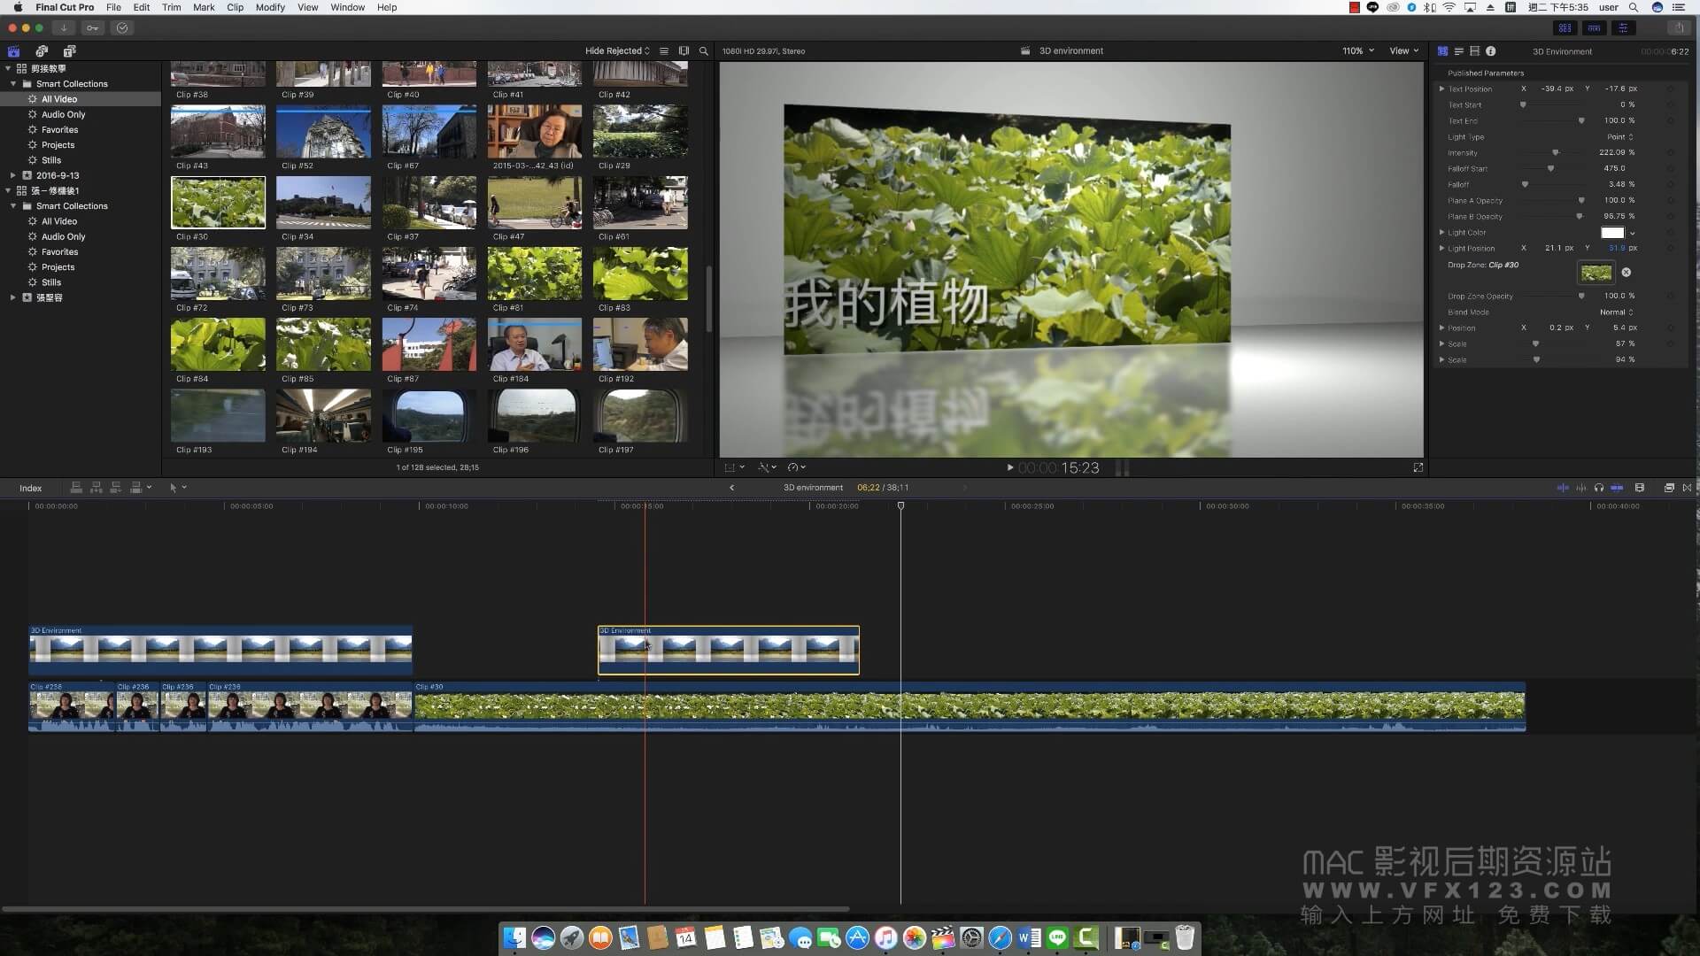
Task: Open the Titles and Generators sidebar icon
Action: [x=70, y=51]
